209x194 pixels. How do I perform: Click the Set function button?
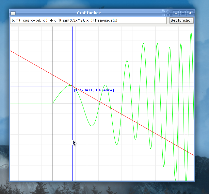[x=182, y=20]
